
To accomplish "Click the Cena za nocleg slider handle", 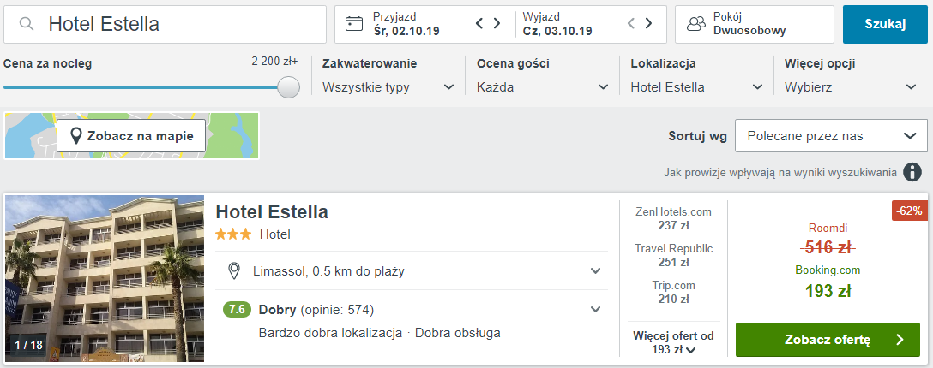I will pos(289,86).
